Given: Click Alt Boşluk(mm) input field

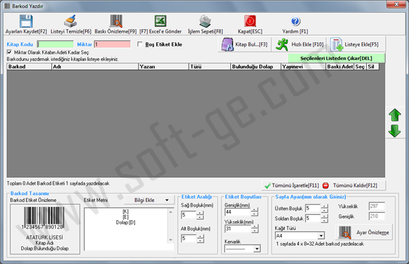Looking at the screenshot, I should click(x=189, y=238).
